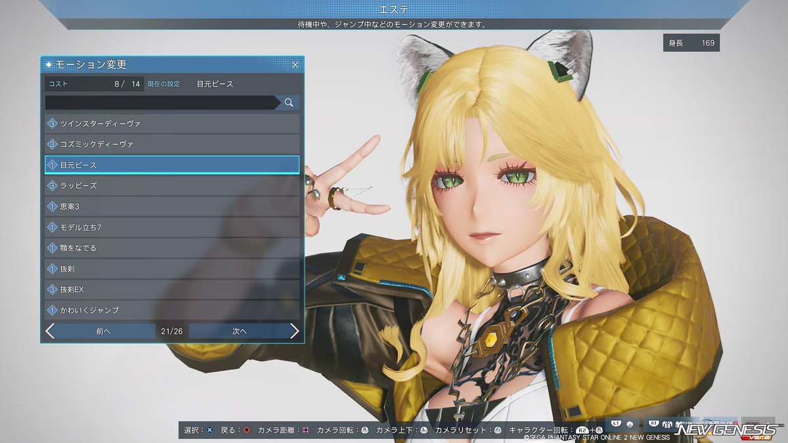The width and height of the screenshot is (788, 443).
Task: Click the cost diamond icon beside 抜剣EX
Action: [x=53, y=289]
